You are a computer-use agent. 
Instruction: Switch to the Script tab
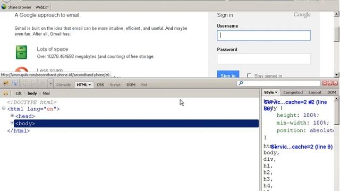[x=115, y=85]
